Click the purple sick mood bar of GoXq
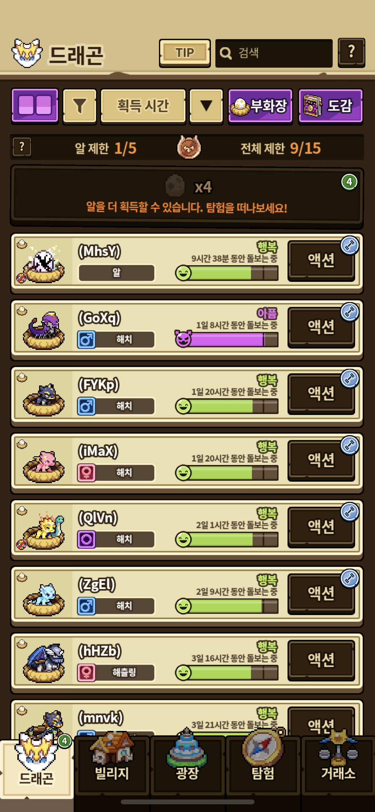The height and width of the screenshot is (812, 375). click(x=226, y=339)
